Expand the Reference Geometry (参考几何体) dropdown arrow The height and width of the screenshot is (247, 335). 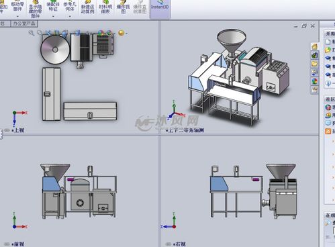click(x=70, y=16)
